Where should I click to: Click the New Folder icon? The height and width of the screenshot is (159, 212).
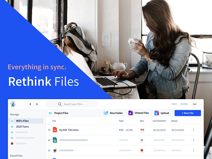pyautogui.click(x=106, y=113)
